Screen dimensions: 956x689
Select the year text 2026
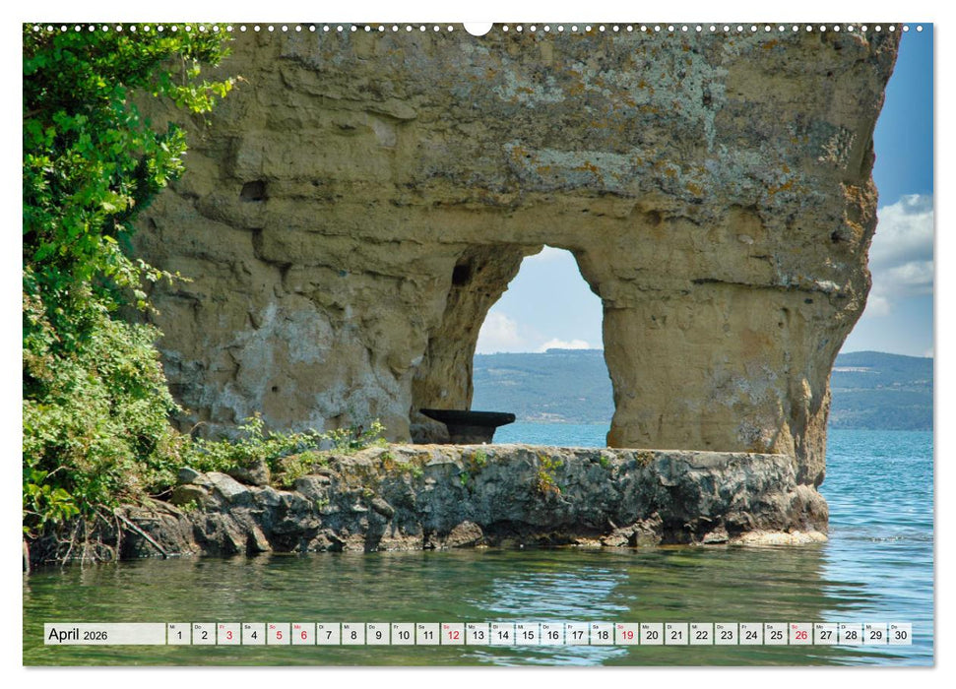(x=96, y=637)
